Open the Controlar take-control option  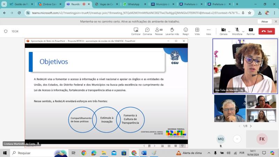(136, 31)
